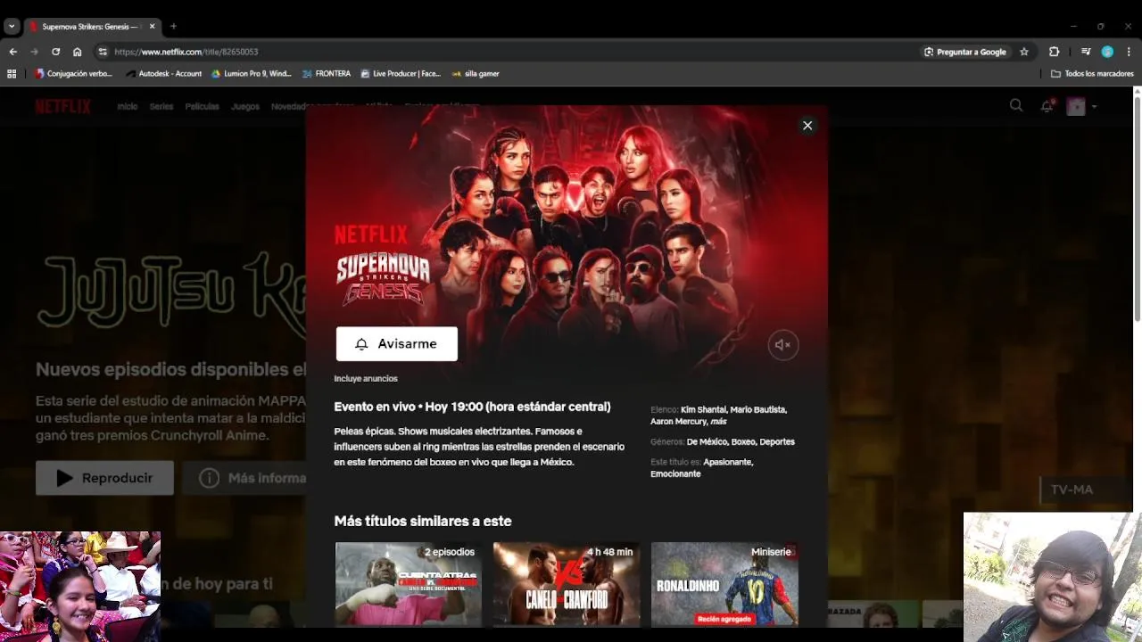The image size is (1142, 642).
Task: Click the browser back arrow
Action: click(x=13, y=52)
